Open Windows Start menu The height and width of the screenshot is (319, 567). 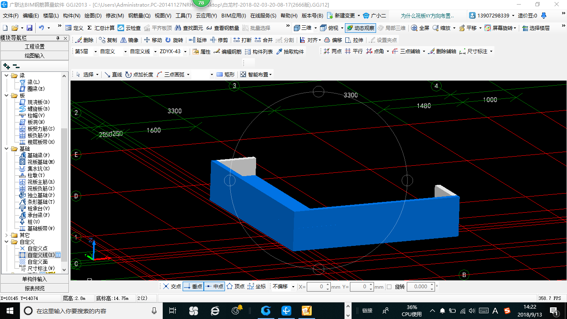pos(10,310)
